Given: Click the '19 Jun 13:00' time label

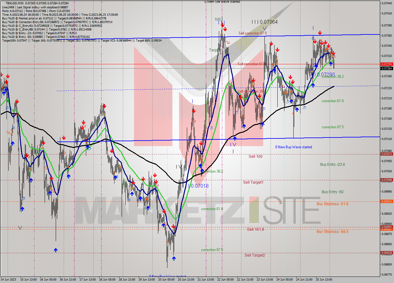Looking at the screenshot, I should pos(147,280).
